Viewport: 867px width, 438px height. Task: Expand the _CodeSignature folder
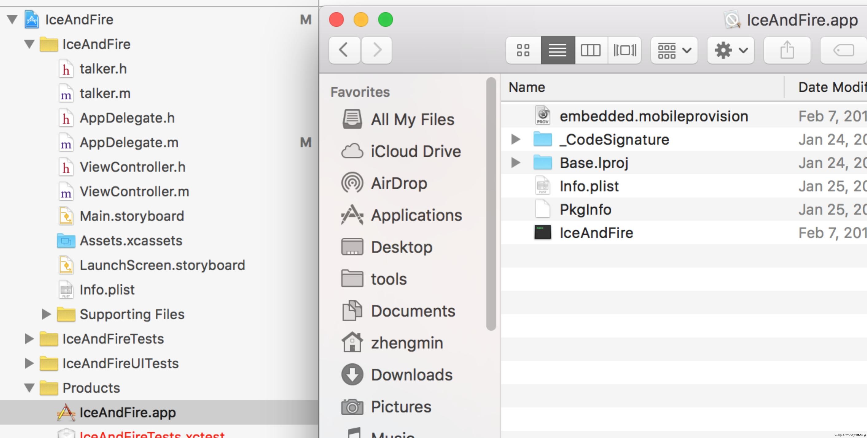[x=515, y=139]
